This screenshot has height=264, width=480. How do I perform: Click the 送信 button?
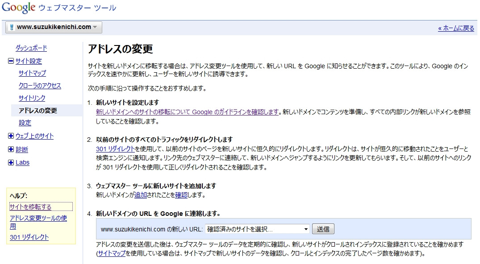click(323, 229)
